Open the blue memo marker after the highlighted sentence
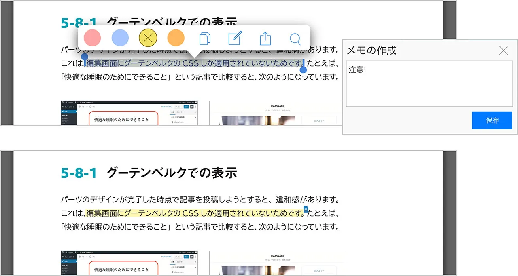The height and width of the screenshot is (276, 518). click(x=306, y=209)
